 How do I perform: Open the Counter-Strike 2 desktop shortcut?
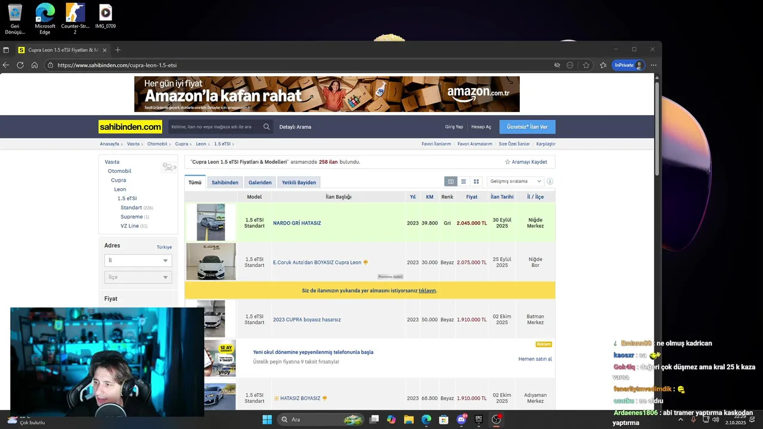tap(75, 19)
